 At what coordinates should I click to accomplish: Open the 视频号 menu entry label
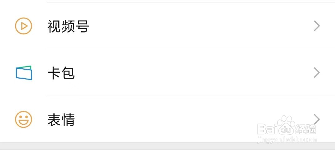point(68,26)
